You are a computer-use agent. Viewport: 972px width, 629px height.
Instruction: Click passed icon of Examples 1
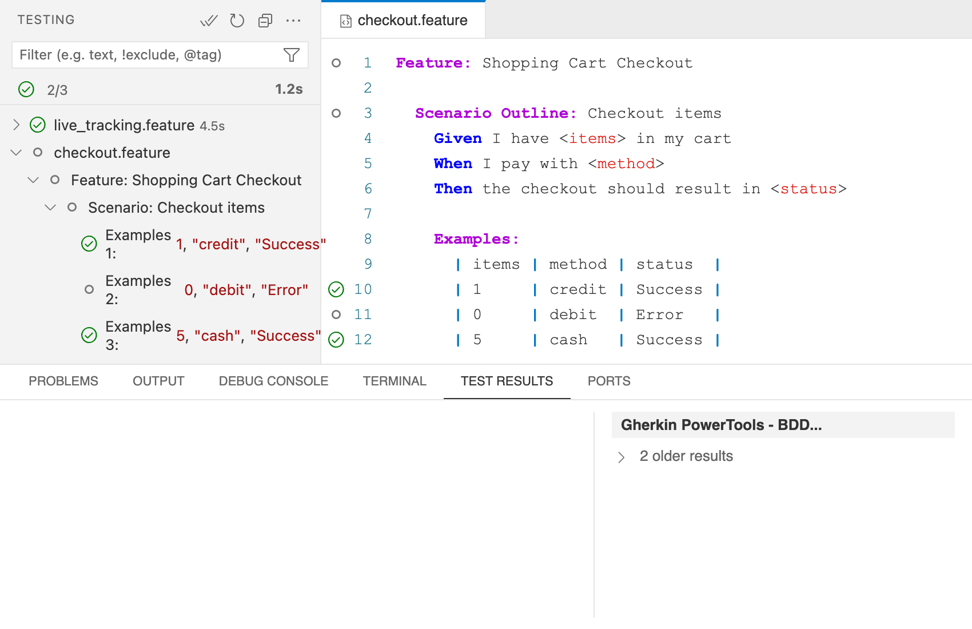click(89, 244)
